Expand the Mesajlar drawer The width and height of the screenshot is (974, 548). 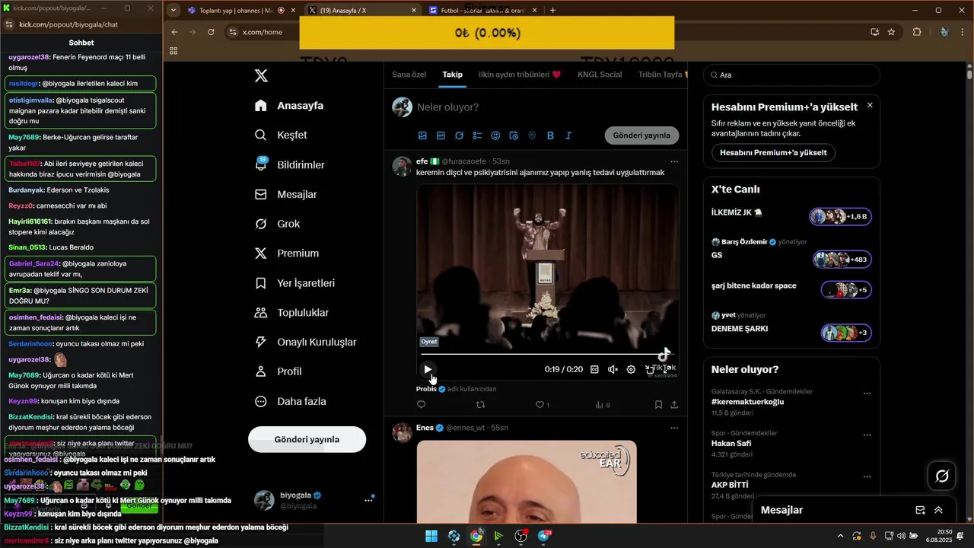(x=938, y=510)
